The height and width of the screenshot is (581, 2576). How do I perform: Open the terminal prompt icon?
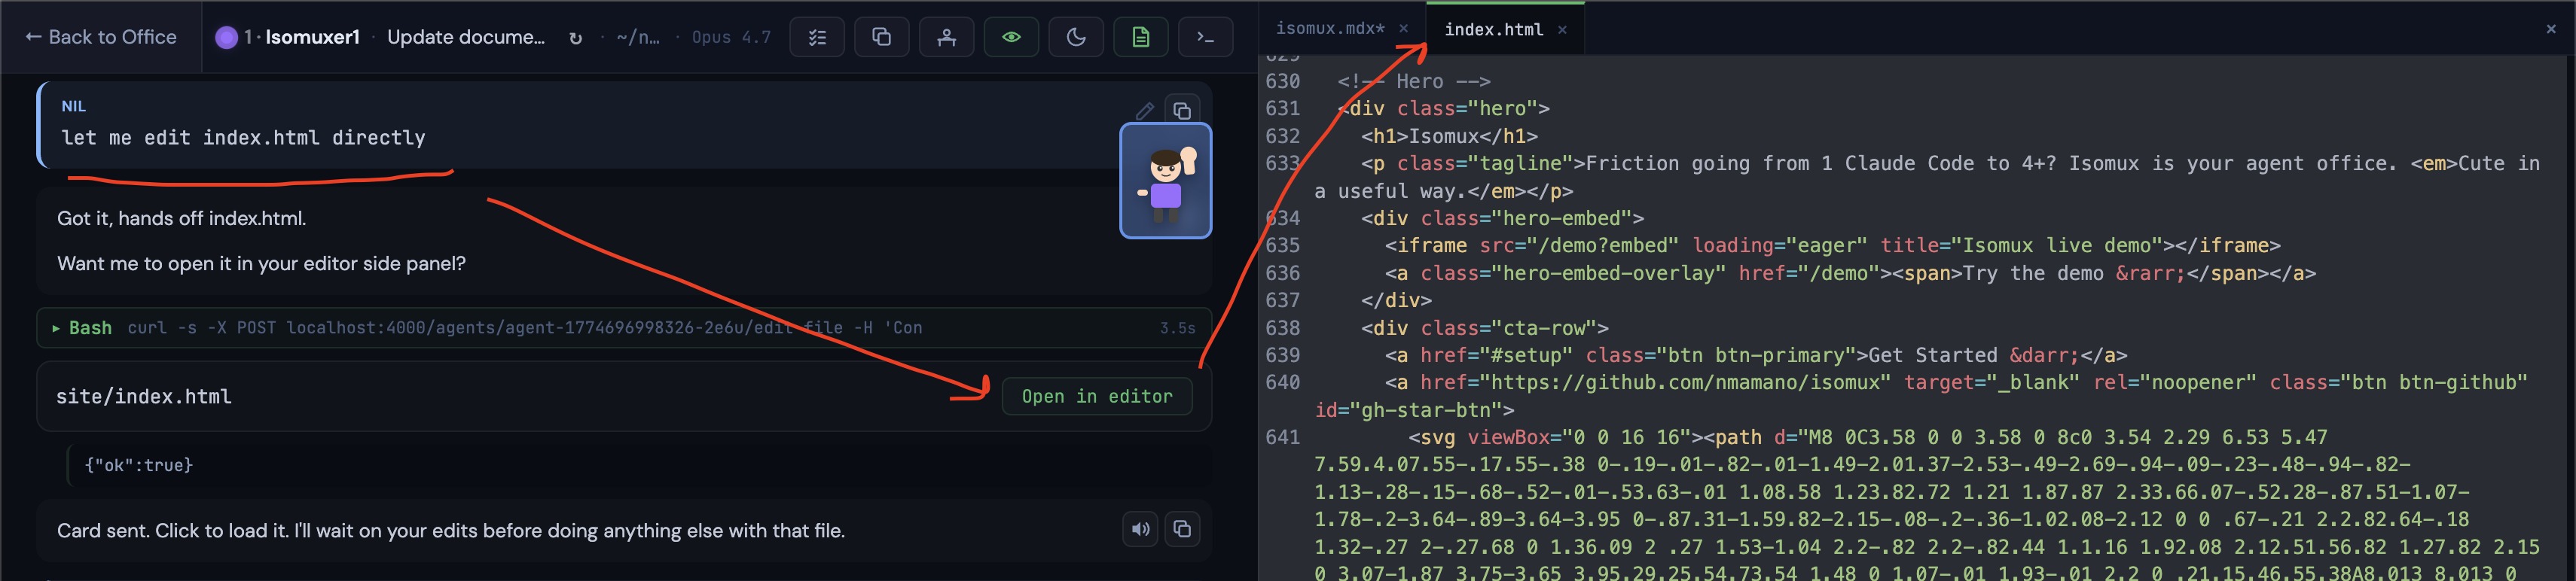1205,37
